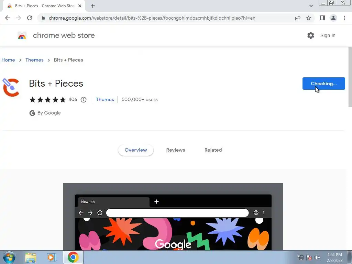Screen dimensions: 352x264
Task: Open a new tab with the plus button
Action: click(x=93, y=6)
